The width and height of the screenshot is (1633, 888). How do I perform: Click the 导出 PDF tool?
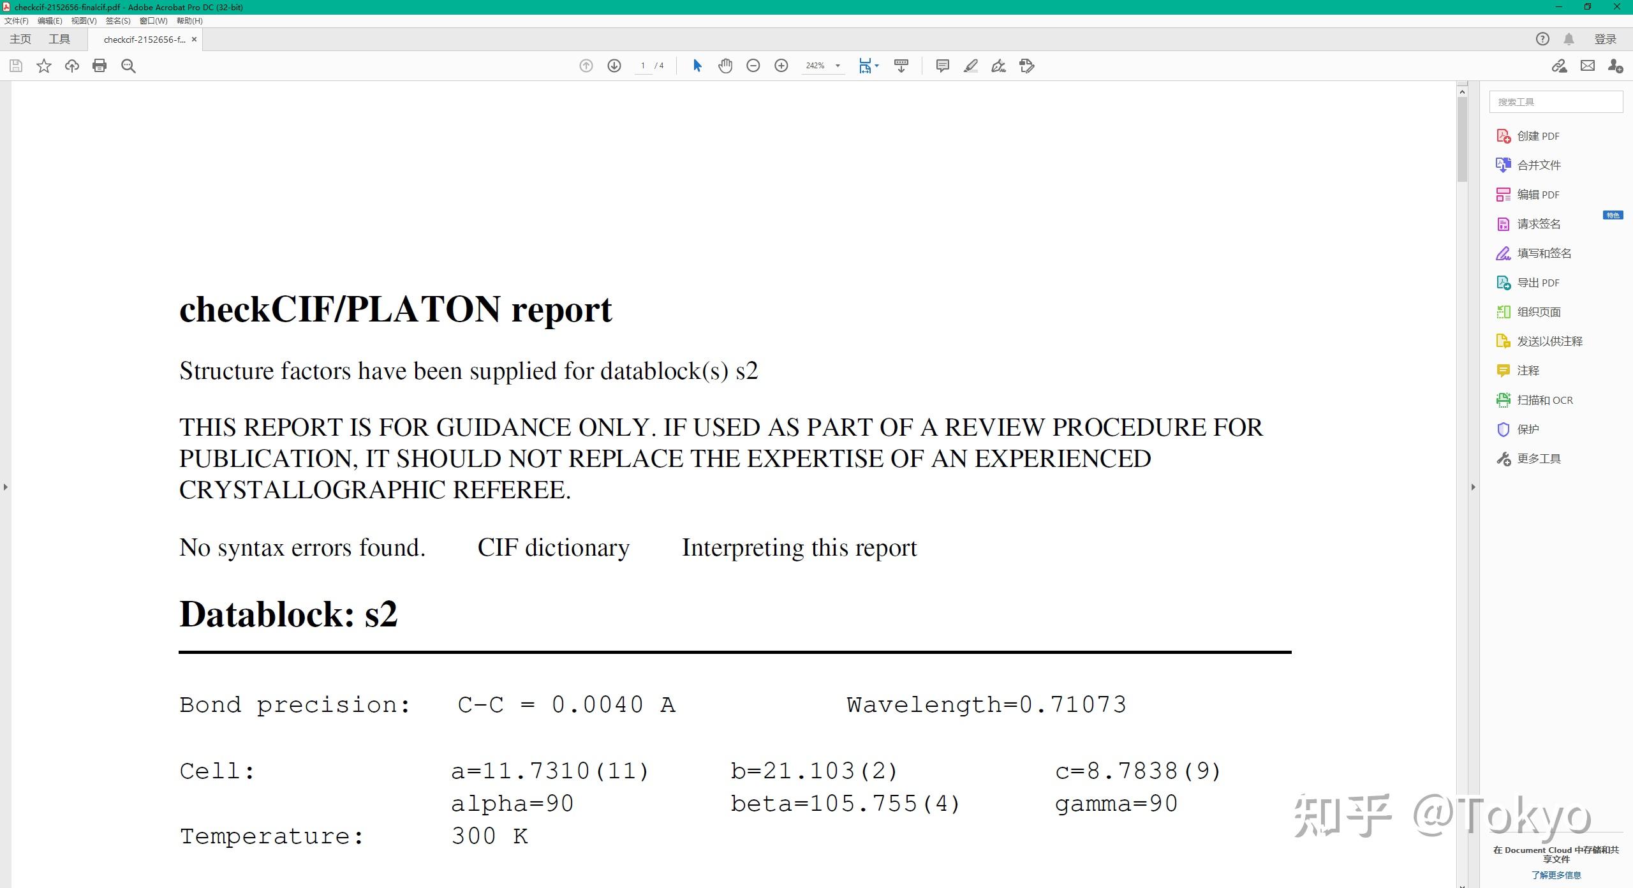coord(1537,283)
